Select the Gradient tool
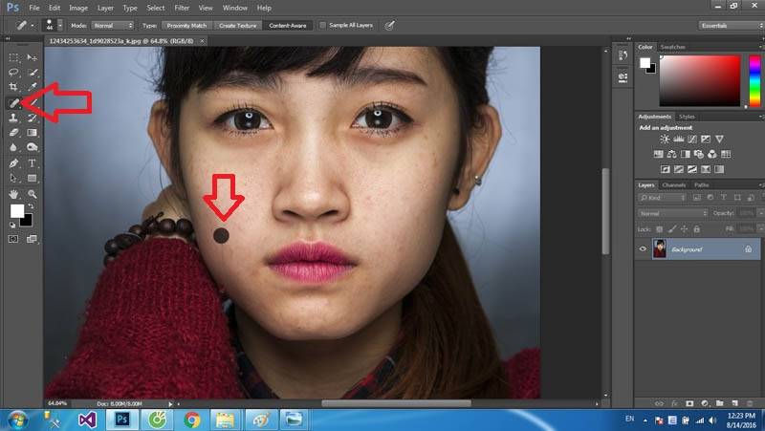The image size is (765, 431). click(x=33, y=132)
